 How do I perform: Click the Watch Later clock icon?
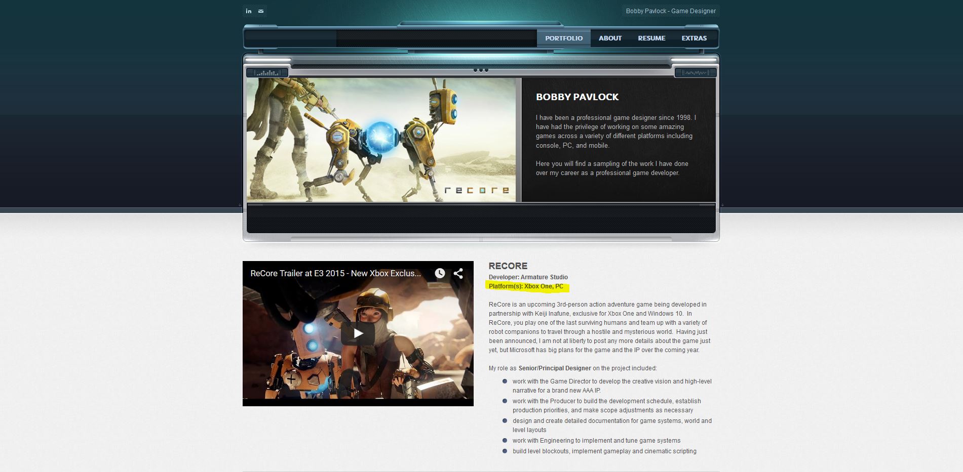coord(440,273)
